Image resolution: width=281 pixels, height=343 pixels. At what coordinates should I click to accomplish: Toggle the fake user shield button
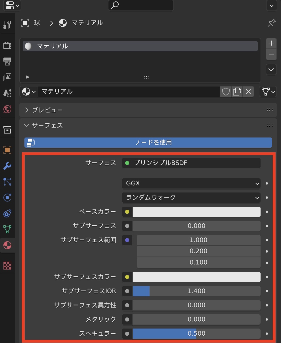[x=226, y=92]
